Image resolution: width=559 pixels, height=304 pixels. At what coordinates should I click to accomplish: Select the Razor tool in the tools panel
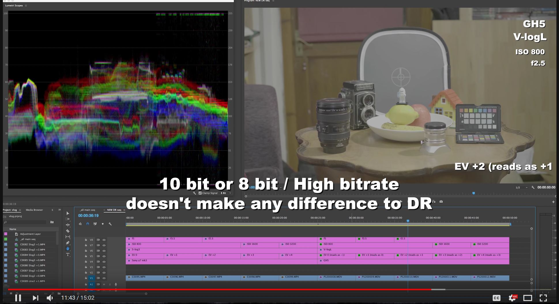[x=68, y=231]
